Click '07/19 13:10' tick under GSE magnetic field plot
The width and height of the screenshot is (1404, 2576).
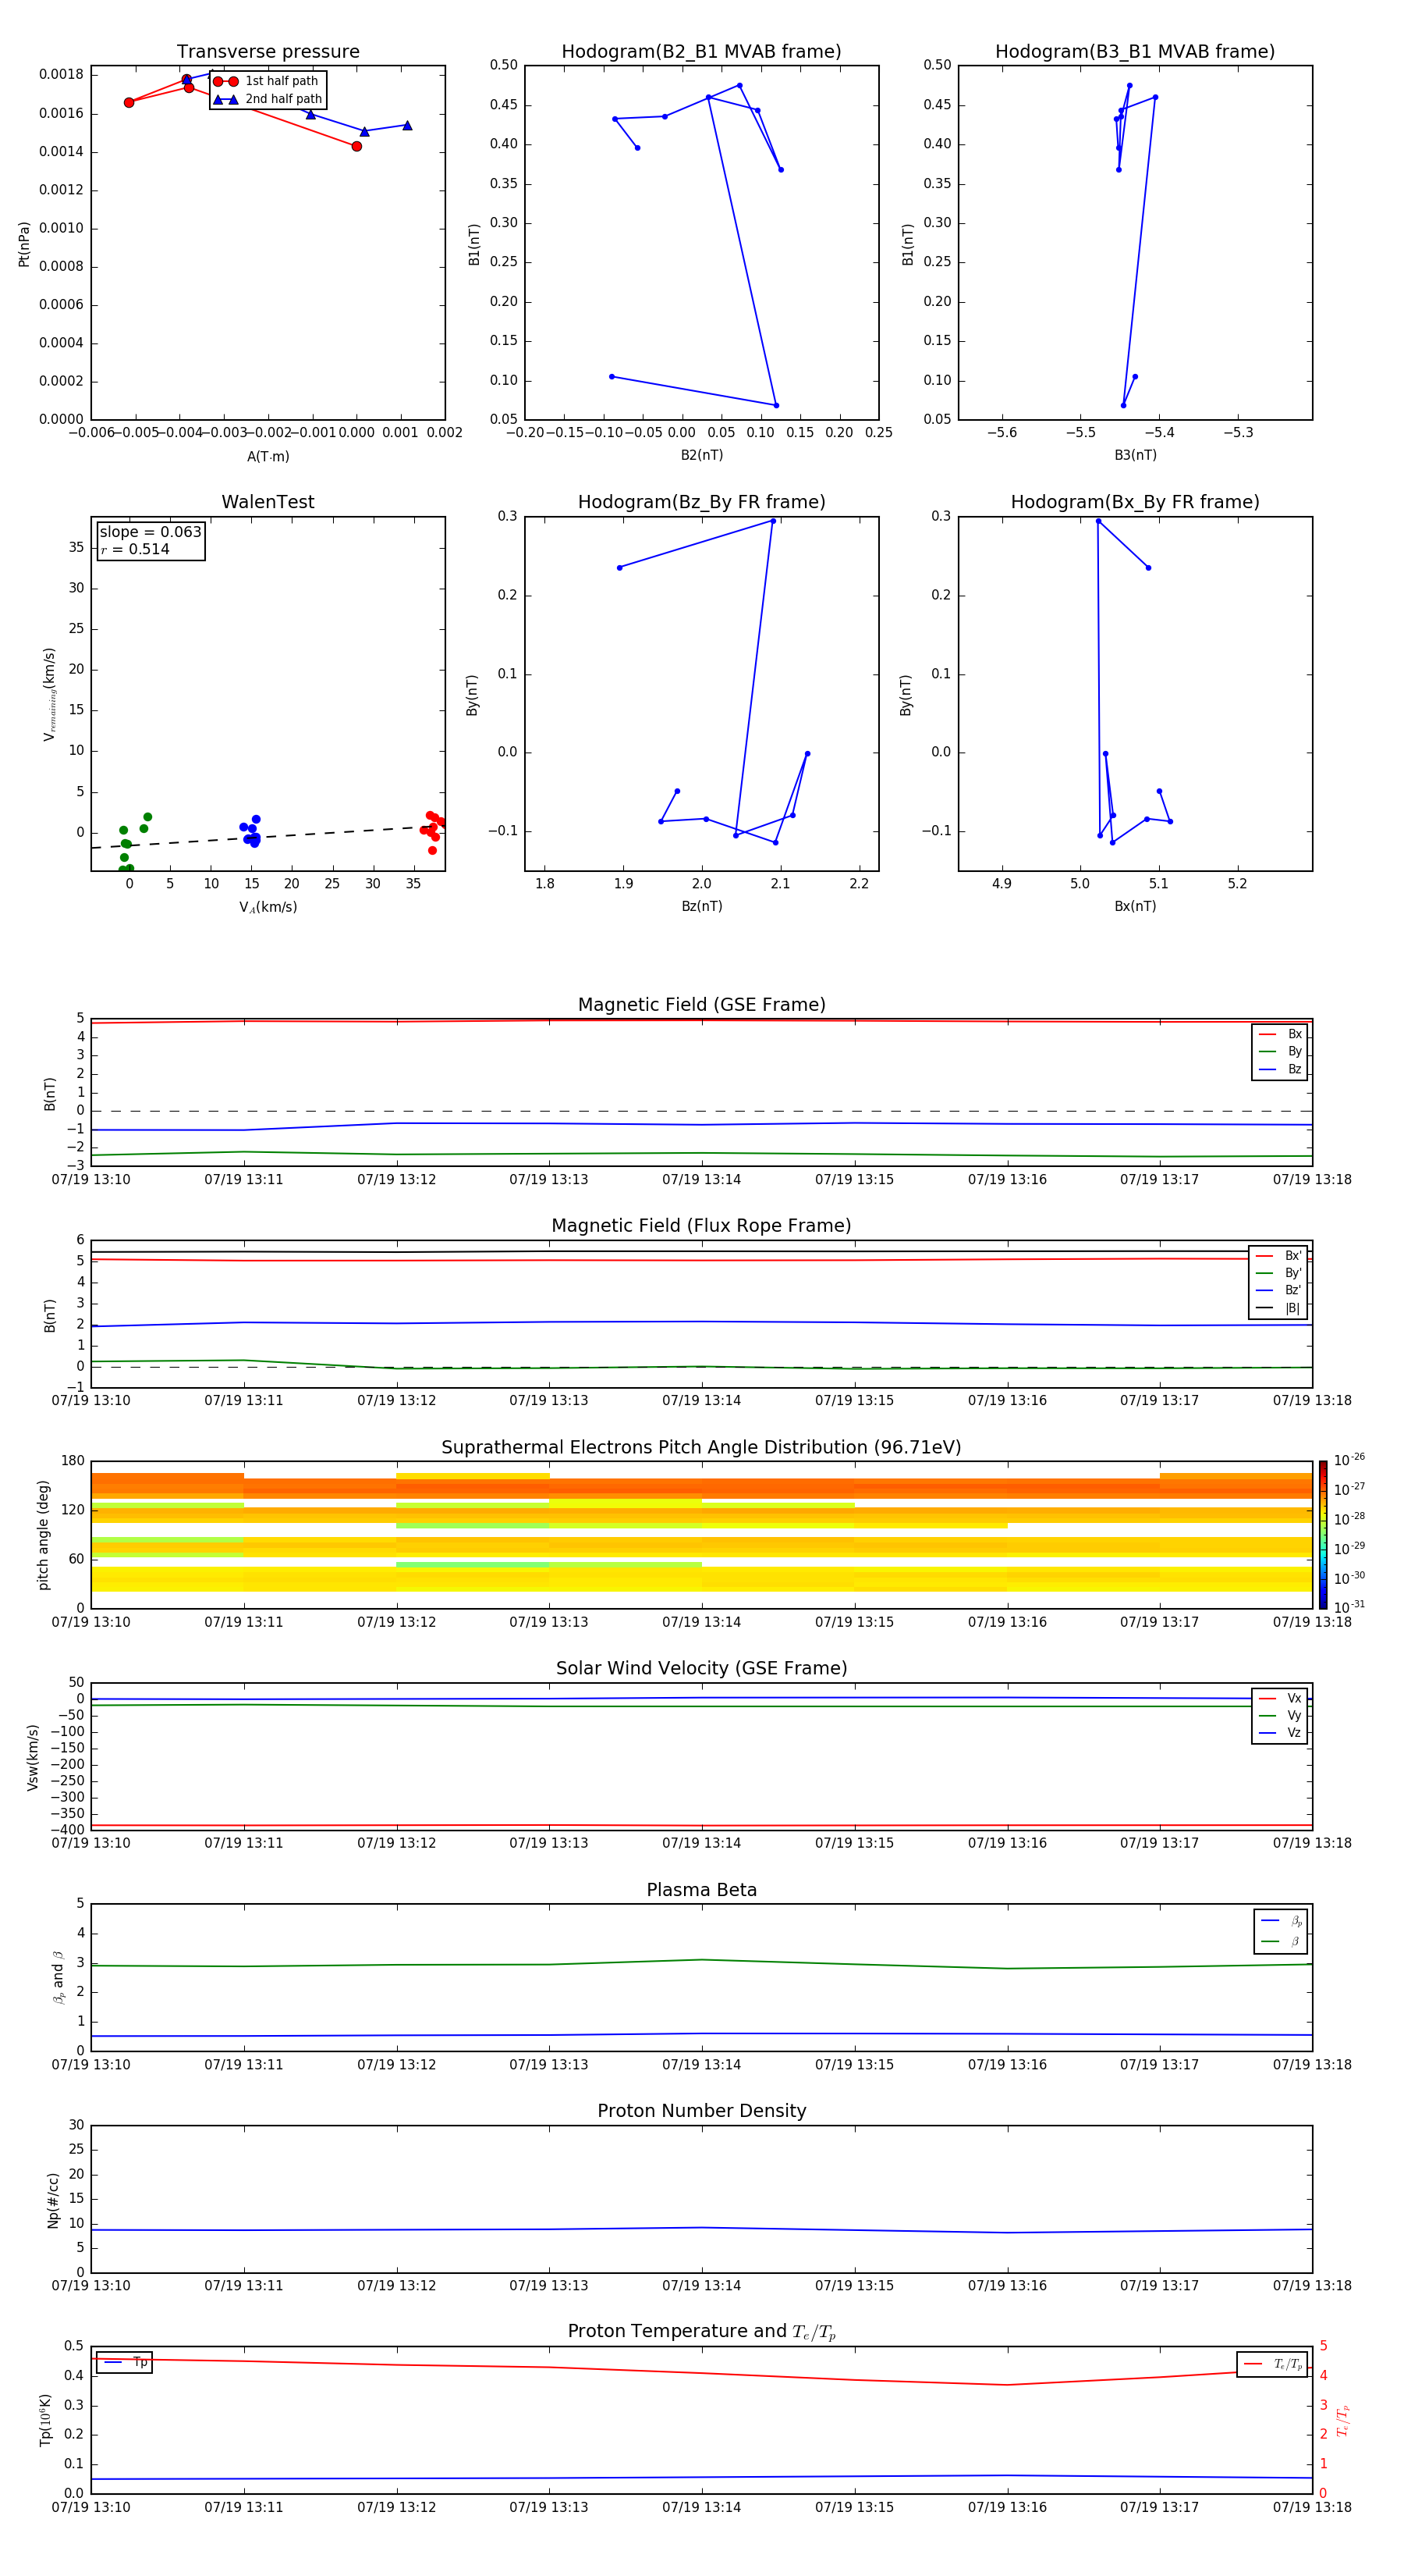(91, 1179)
